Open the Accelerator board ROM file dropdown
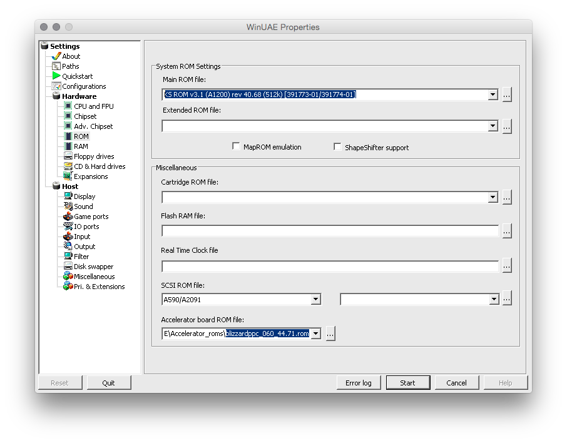 click(315, 334)
